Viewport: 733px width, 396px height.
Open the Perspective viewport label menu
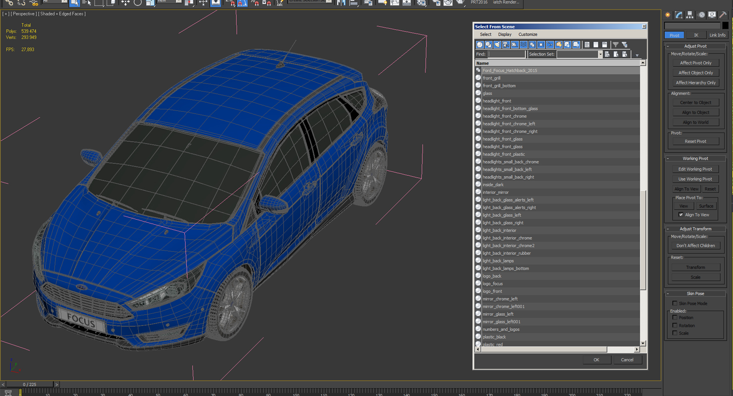click(23, 14)
